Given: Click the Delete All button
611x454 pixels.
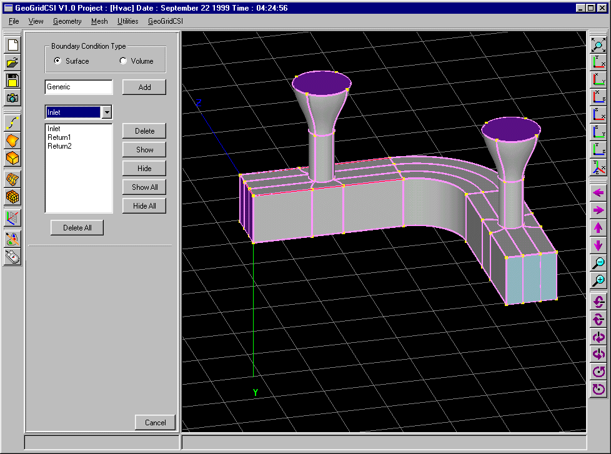Looking at the screenshot, I should pos(77,228).
